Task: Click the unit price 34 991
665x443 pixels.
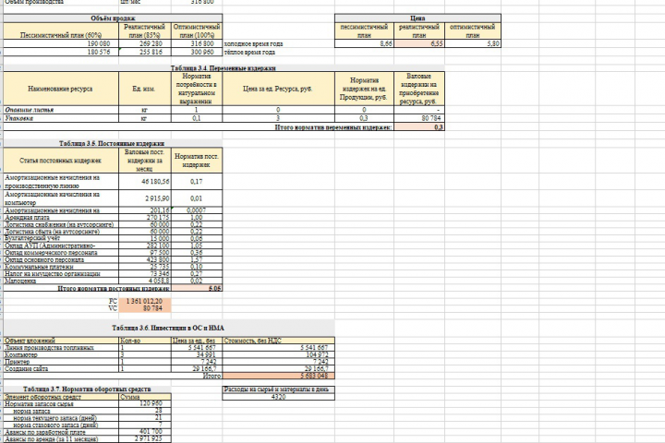Action: pyautogui.click(x=197, y=354)
